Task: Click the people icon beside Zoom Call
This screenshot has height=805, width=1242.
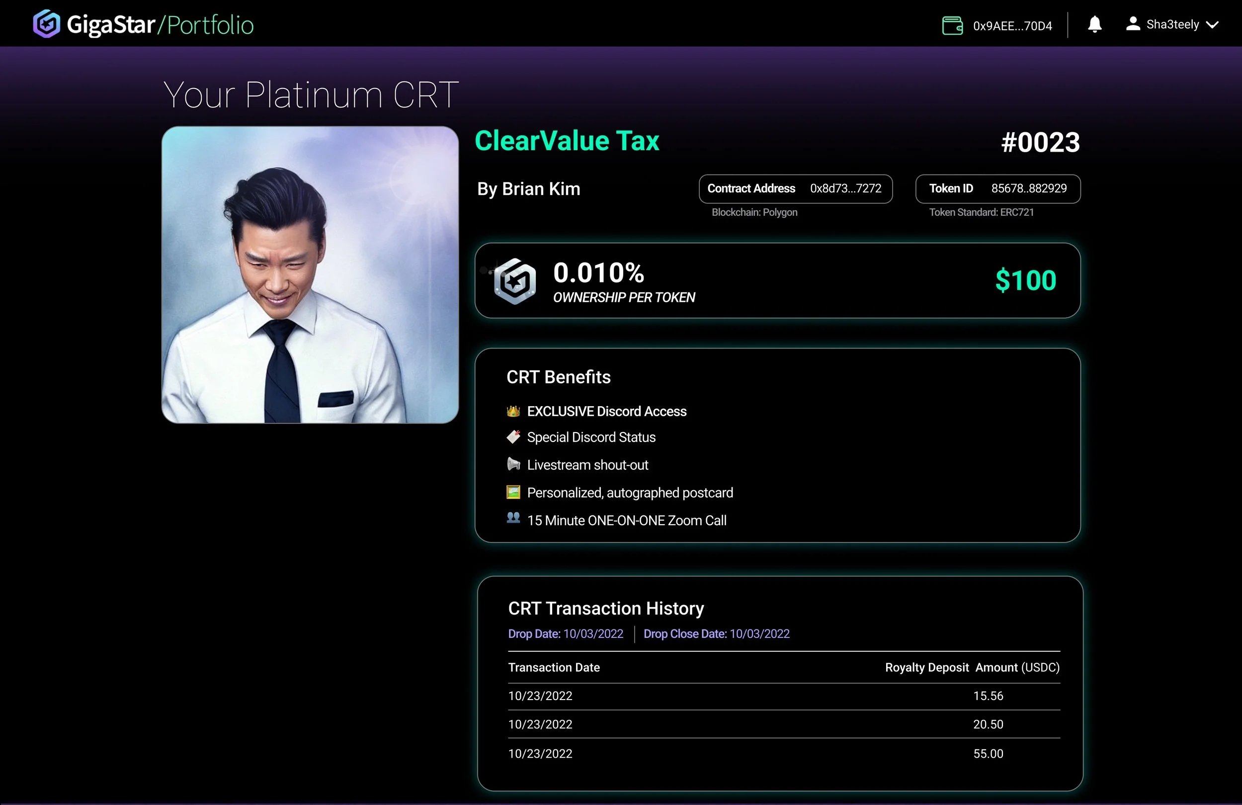Action: (x=513, y=518)
